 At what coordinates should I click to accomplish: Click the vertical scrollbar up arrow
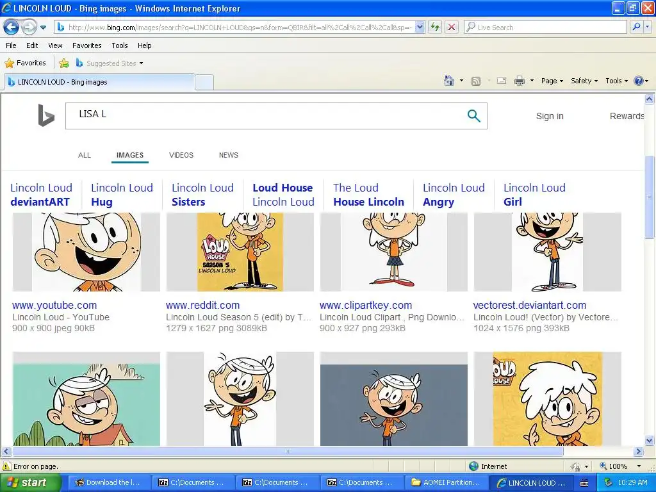click(650, 99)
